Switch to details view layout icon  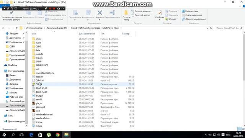pyautogui.click(x=239, y=129)
